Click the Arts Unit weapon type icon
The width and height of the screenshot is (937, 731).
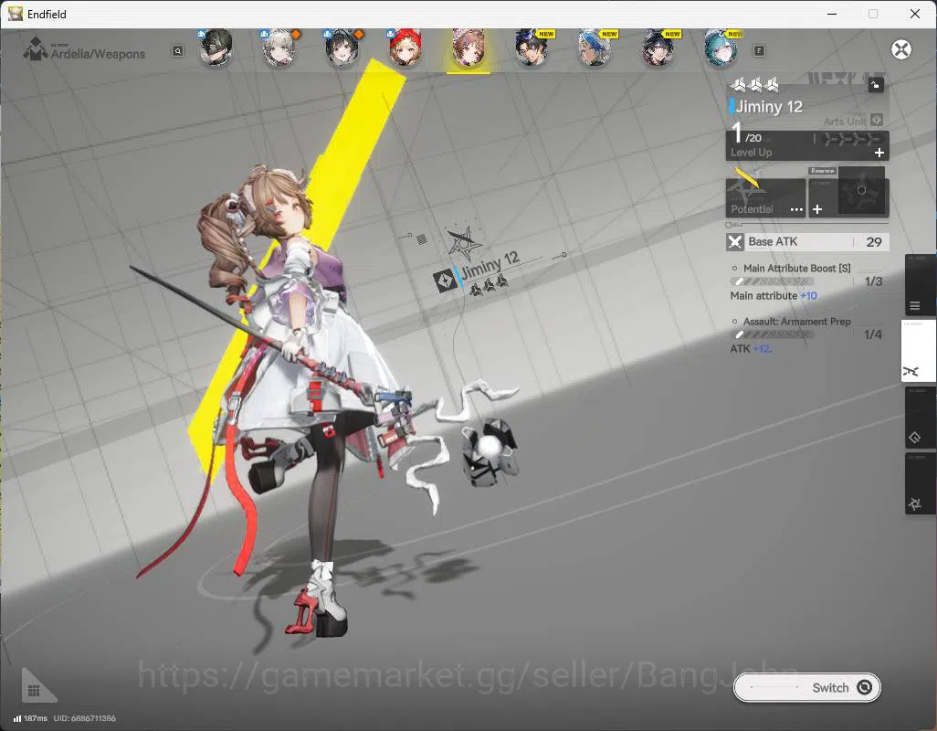[877, 120]
